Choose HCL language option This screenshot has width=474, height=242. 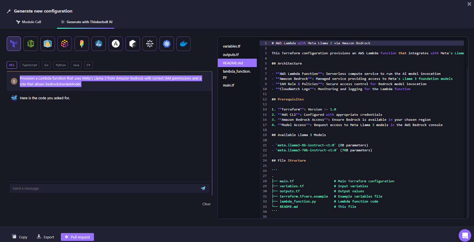coord(12,65)
